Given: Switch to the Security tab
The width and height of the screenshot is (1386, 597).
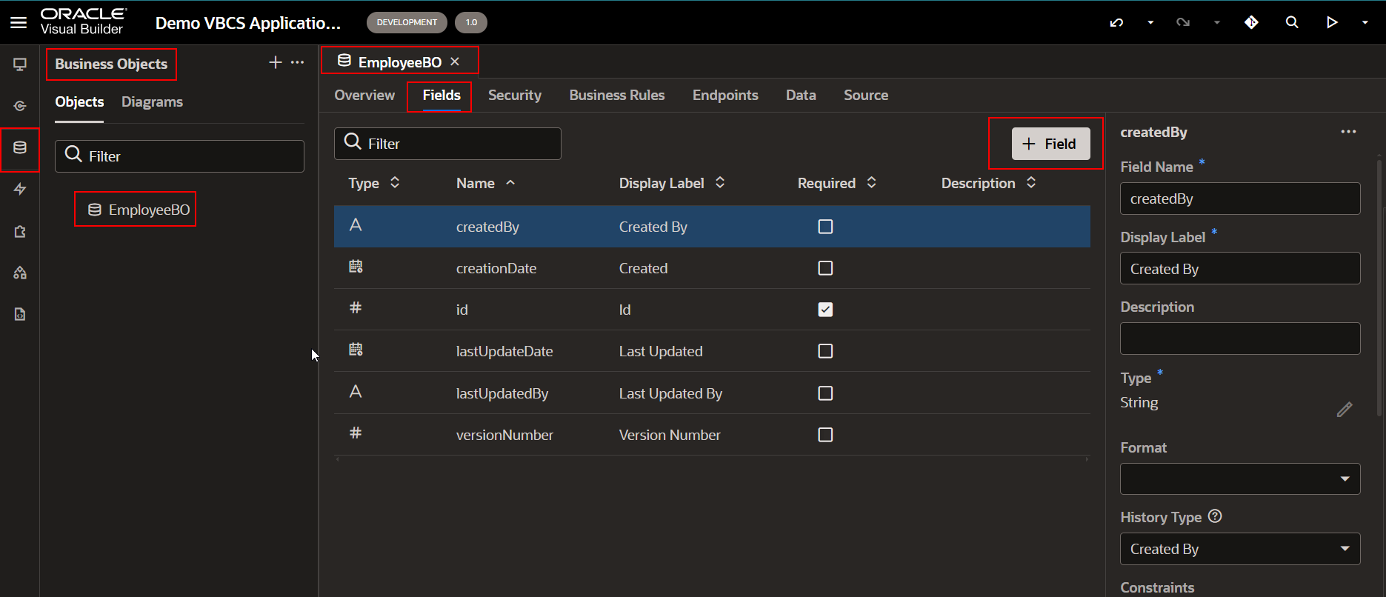Looking at the screenshot, I should [515, 95].
